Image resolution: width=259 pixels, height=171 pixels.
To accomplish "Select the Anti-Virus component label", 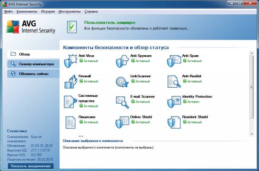I will 86,56.
